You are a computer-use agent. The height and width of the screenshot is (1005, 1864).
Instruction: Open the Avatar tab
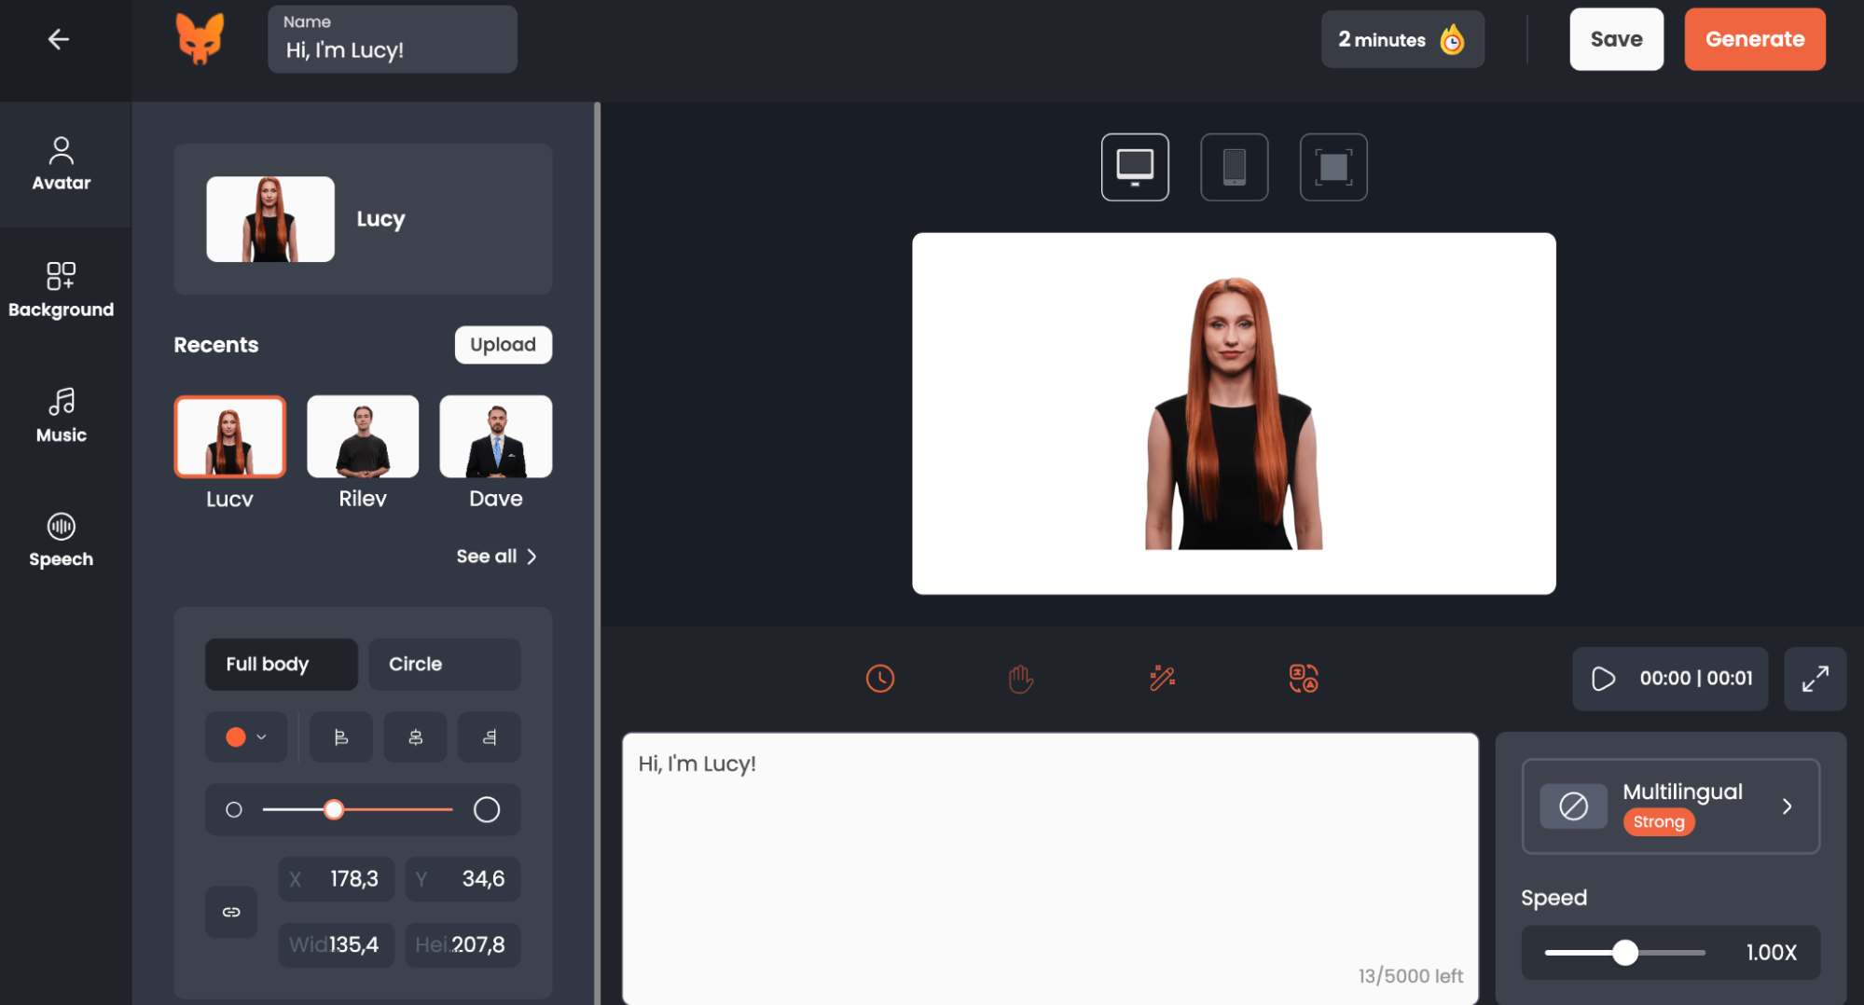coord(62,164)
